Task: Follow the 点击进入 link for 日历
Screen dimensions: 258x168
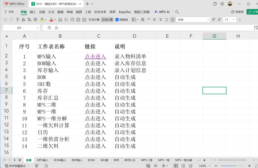Action: point(95,132)
